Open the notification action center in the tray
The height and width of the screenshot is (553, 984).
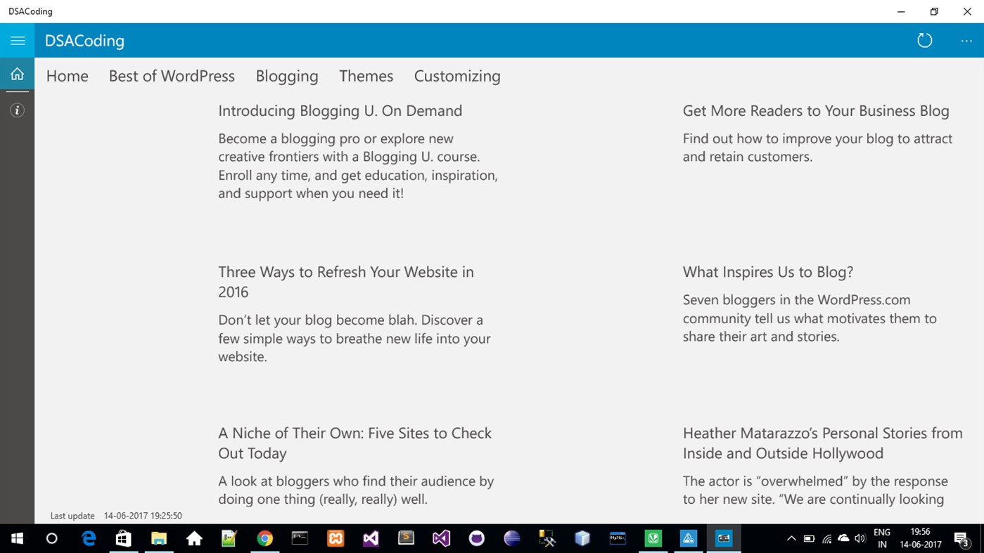point(964,539)
